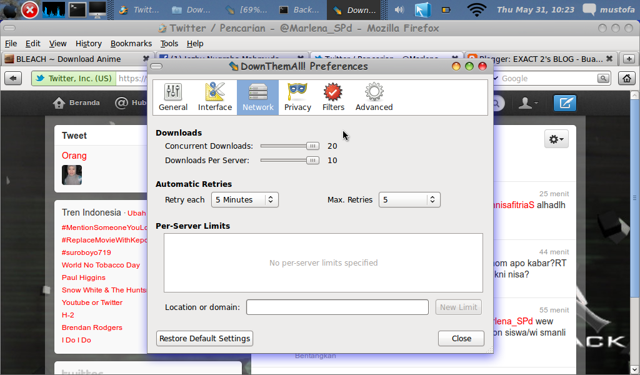Open the View menu
The height and width of the screenshot is (375, 640).
57,43
